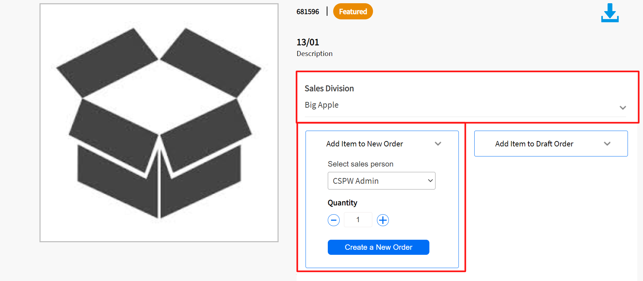
Task: Select the item number 681596
Action: pos(308,11)
